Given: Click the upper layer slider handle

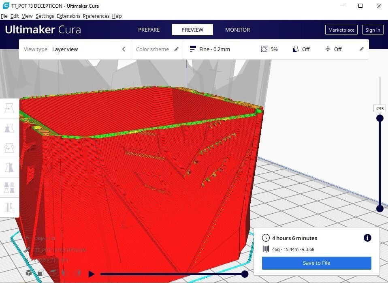Looking at the screenshot, I should tap(380, 118).
